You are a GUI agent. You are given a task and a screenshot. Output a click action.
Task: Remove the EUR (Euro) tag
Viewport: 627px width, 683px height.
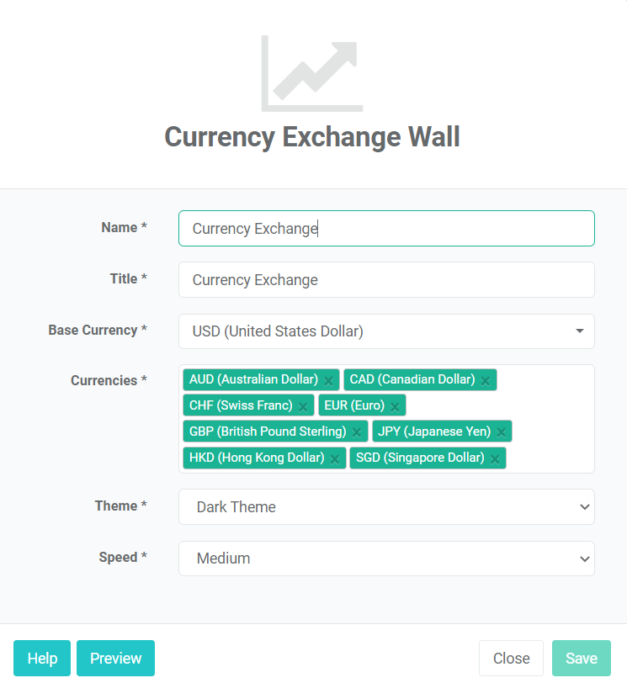[395, 407]
